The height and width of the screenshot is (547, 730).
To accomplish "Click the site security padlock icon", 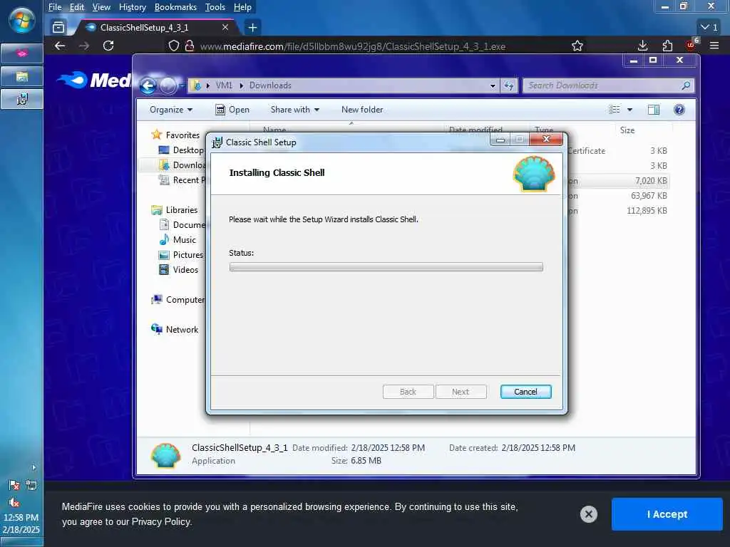I will [190, 46].
